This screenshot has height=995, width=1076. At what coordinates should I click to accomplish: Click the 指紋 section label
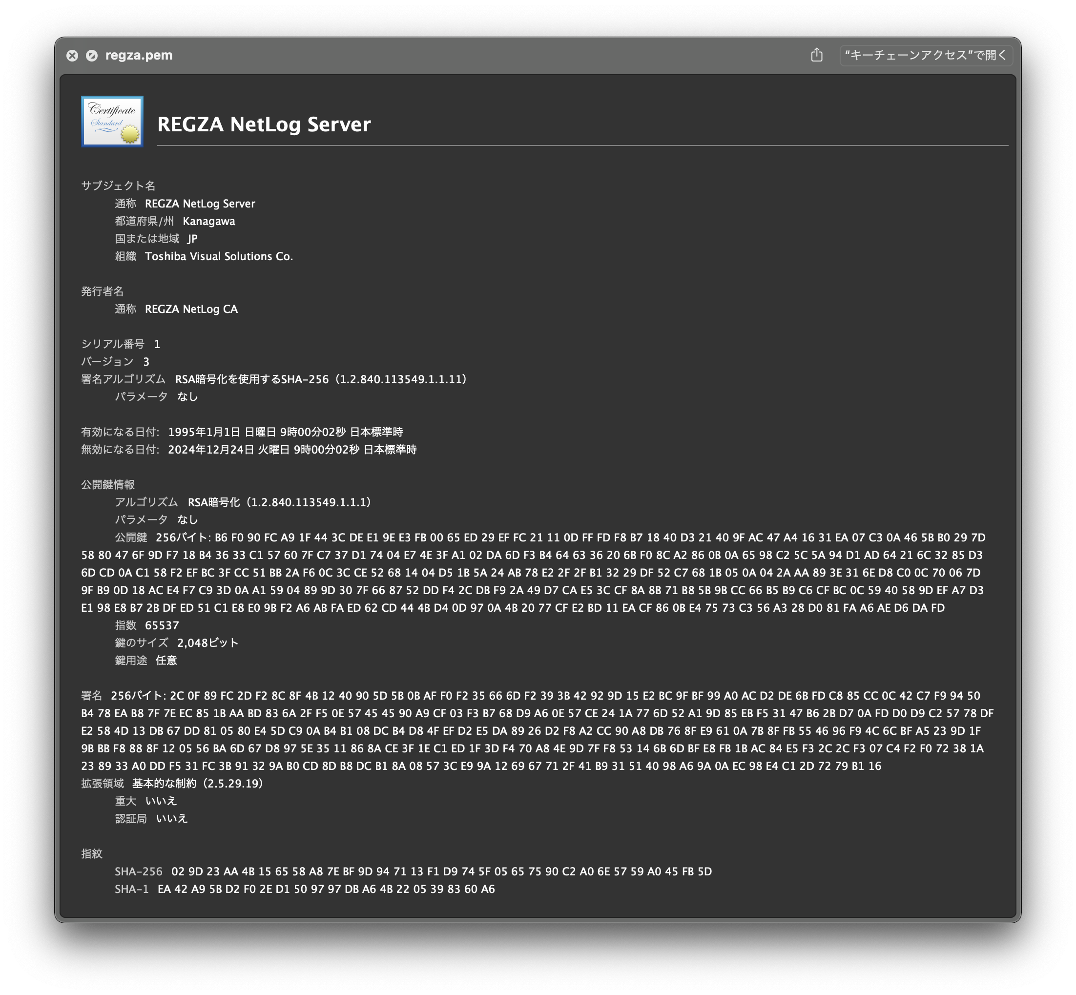[x=91, y=853]
